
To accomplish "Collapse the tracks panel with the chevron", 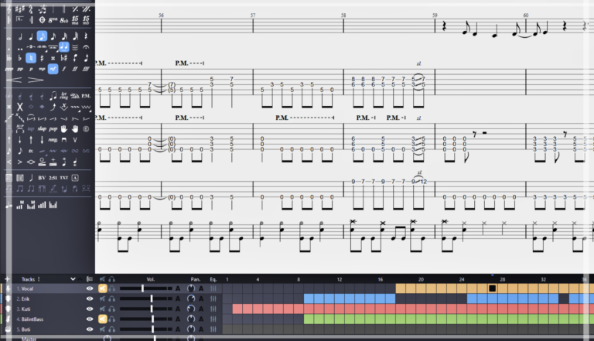I will pos(73,278).
